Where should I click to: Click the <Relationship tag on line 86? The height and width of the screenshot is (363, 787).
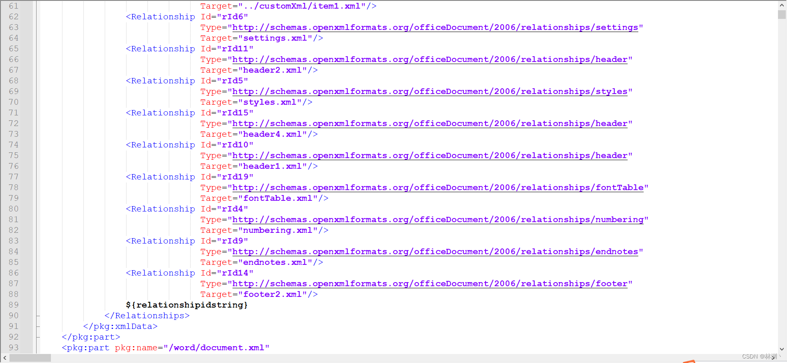click(160, 273)
